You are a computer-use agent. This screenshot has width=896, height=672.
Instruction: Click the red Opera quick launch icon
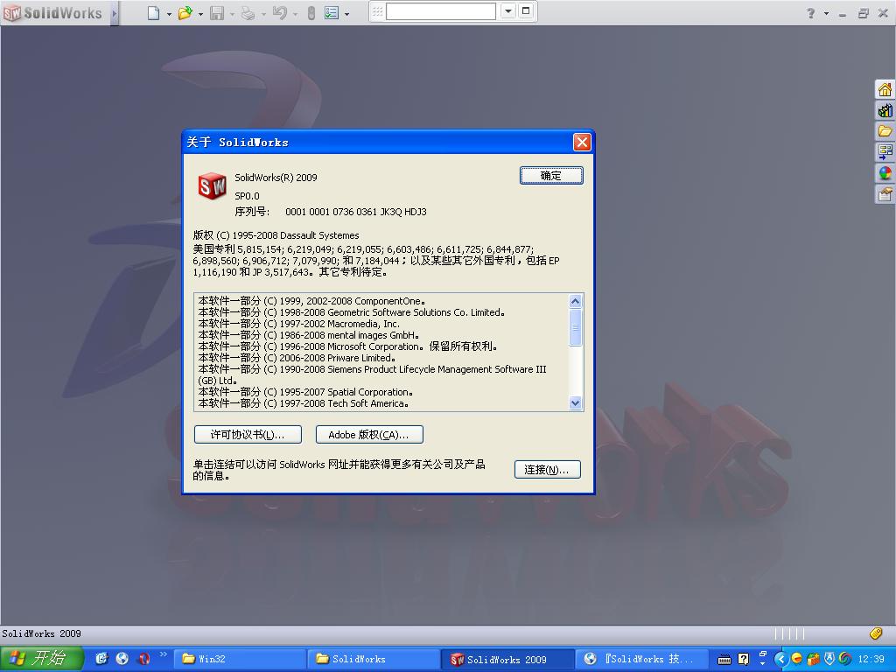[x=143, y=658]
